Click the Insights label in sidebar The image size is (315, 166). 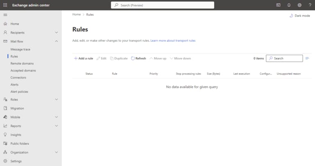click(x=16, y=135)
